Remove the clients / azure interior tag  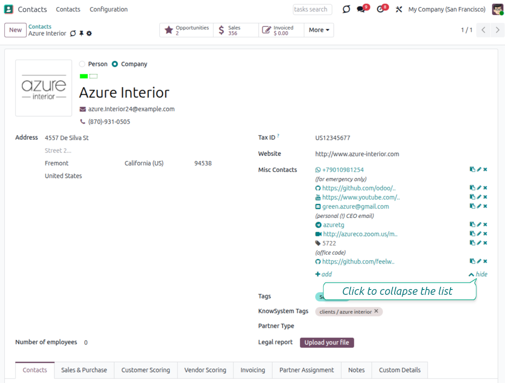point(376,311)
